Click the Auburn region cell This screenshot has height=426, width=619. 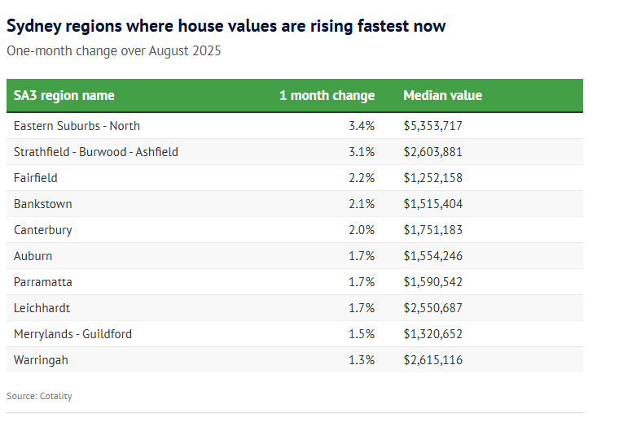(33, 256)
